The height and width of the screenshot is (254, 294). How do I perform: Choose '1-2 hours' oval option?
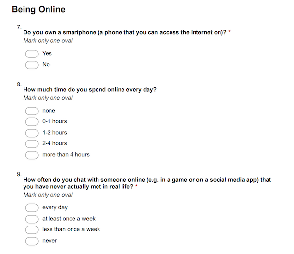32,133
